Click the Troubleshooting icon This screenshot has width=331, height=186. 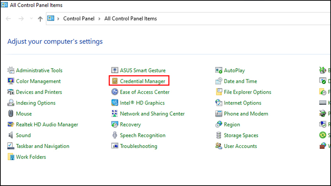115,146
